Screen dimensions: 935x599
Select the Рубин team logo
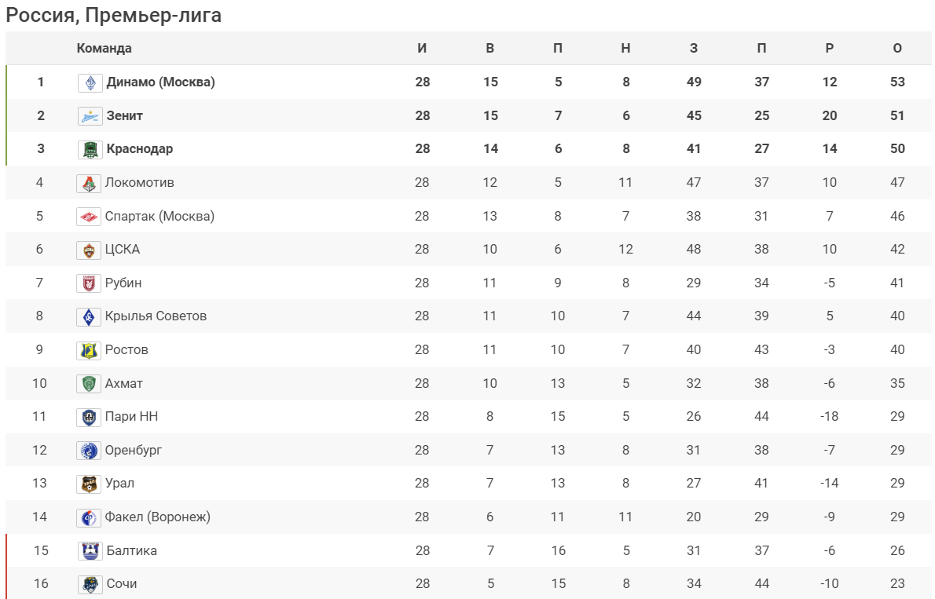[89, 283]
